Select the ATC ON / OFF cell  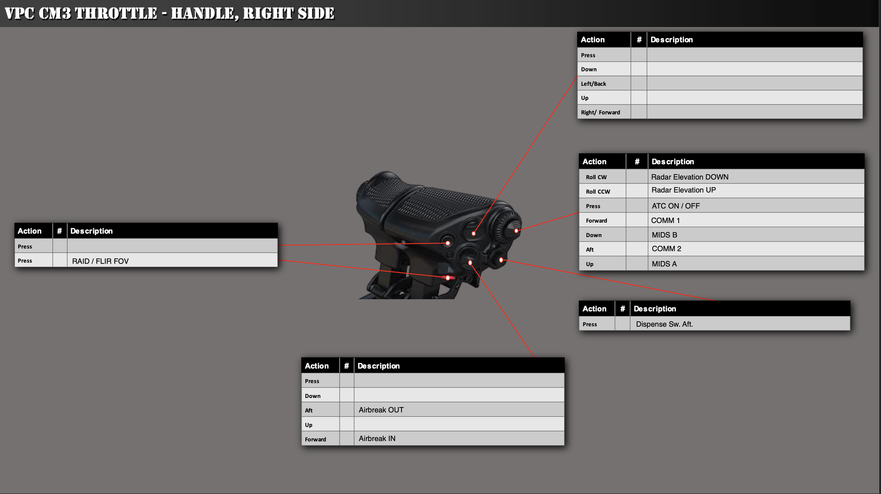pos(675,206)
